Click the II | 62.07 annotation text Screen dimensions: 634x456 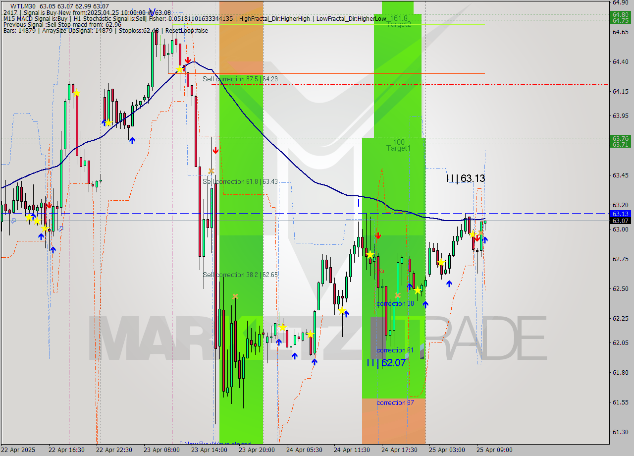click(x=386, y=362)
